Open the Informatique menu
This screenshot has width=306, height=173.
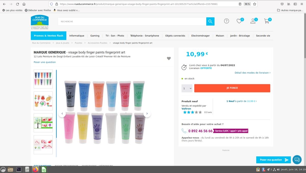pyautogui.click(x=77, y=36)
